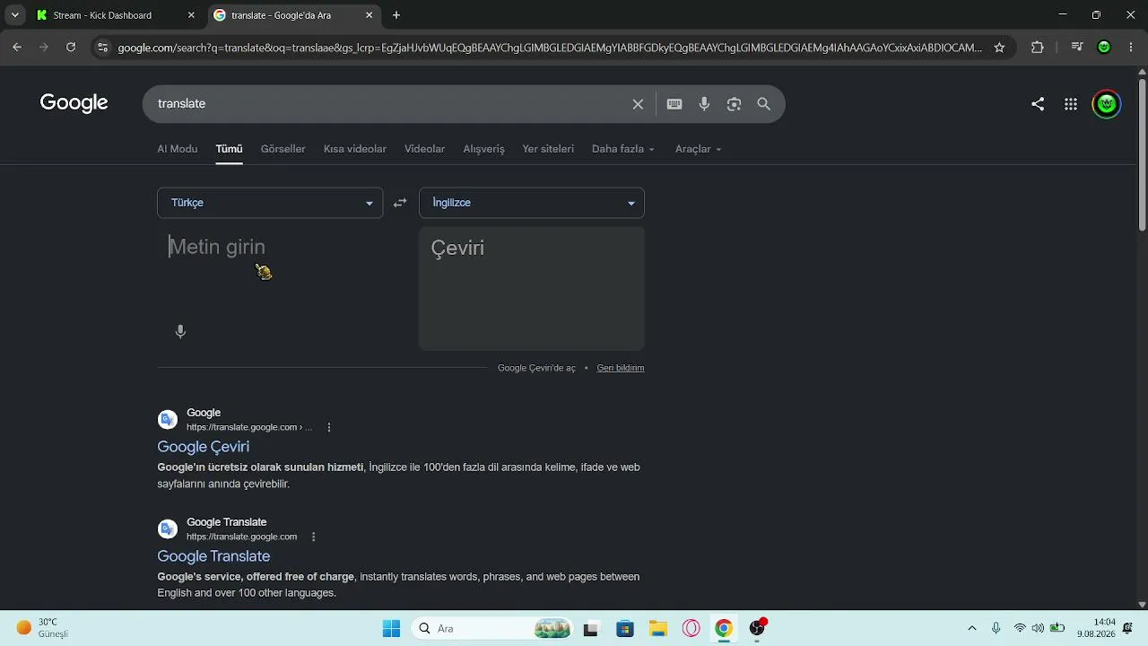1148x646 pixels.
Task: Close the Stream - Kick Dashboard tab
Action: click(191, 15)
